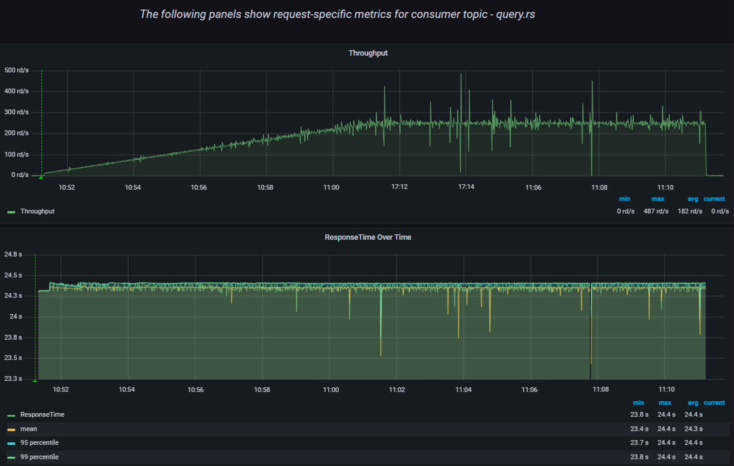Click the annotation marker in ResponseTime chart
This screenshot has width=734, height=466.
pos(35,381)
